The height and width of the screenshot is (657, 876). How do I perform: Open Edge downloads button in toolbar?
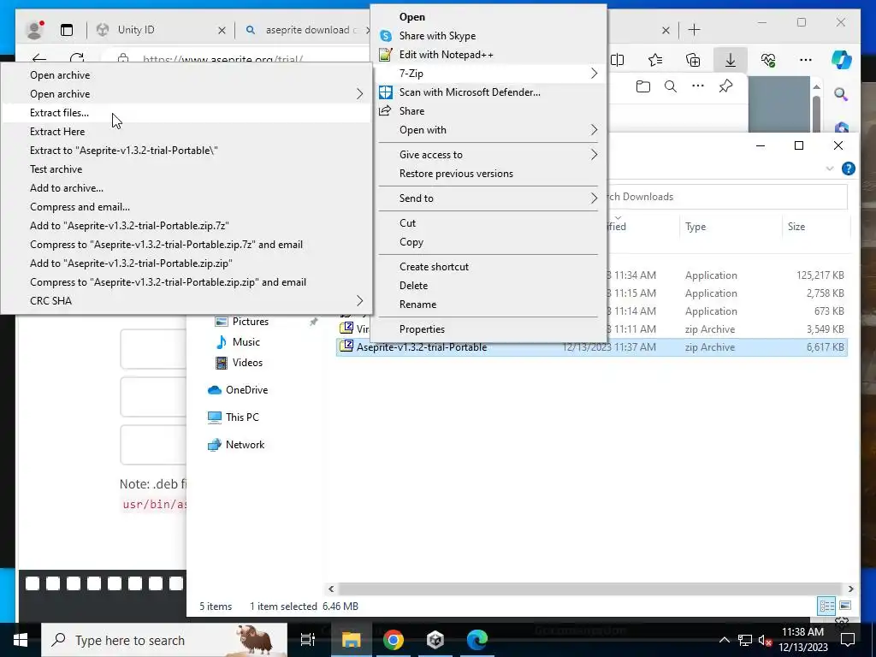(x=731, y=61)
